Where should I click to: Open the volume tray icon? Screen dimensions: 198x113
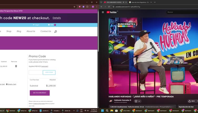(x=88, y=111)
